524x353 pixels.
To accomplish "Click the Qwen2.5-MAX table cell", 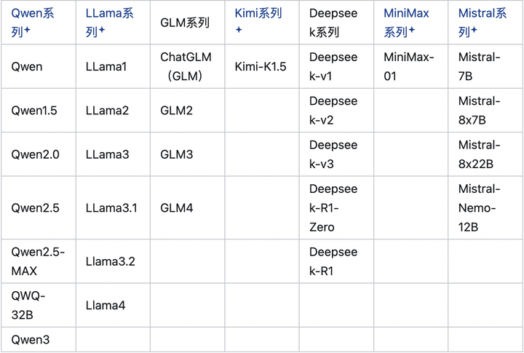I will coord(38,261).
